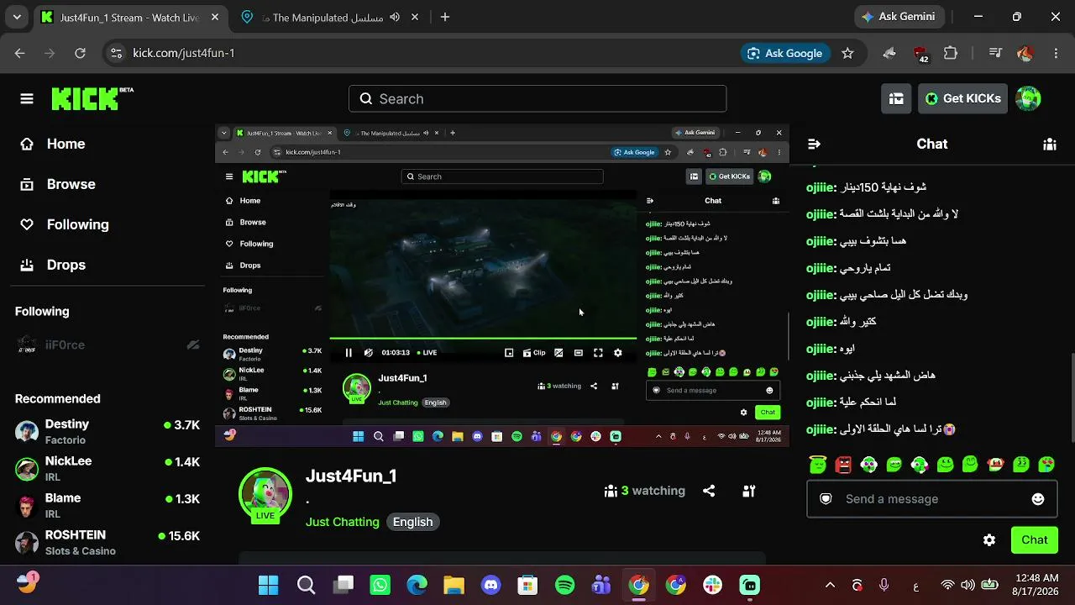Click the green Chat send button

tap(1035, 540)
